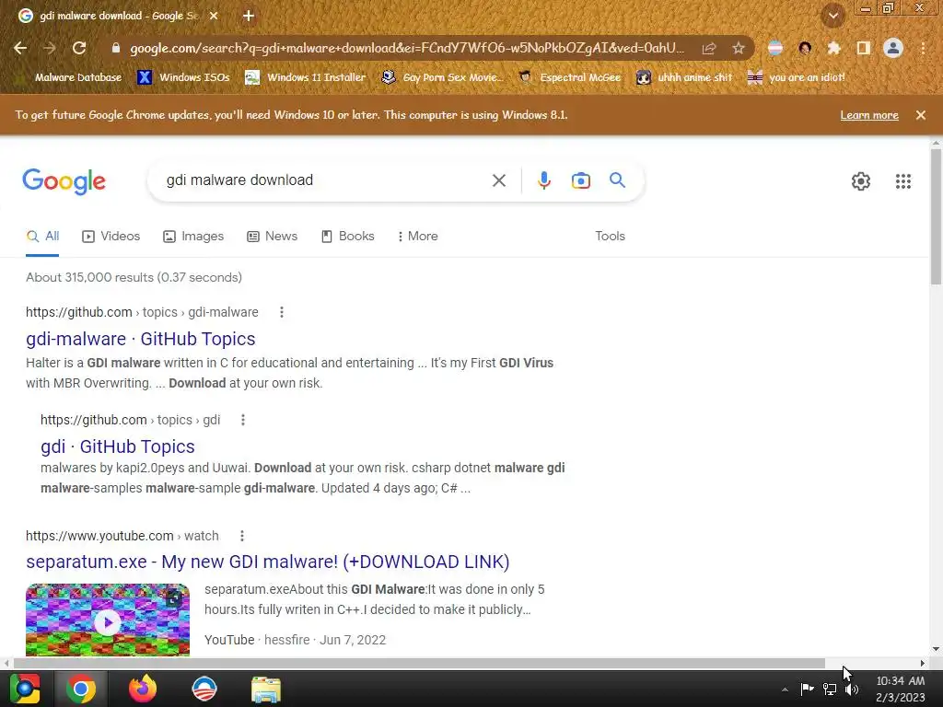Start voice search with microphone
The height and width of the screenshot is (707, 943).
pos(543,180)
